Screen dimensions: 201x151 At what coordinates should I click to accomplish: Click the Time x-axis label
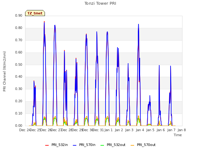[x=178, y=135]
